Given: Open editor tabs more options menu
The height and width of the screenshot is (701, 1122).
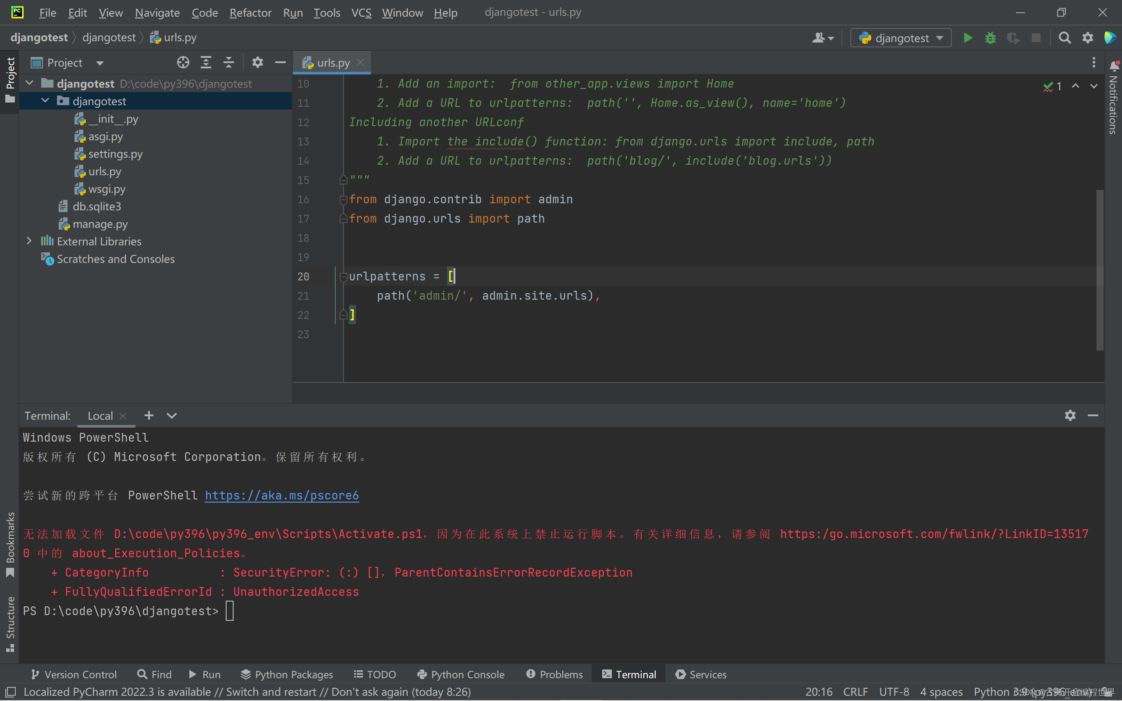Looking at the screenshot, I should tap(1094, 62).
